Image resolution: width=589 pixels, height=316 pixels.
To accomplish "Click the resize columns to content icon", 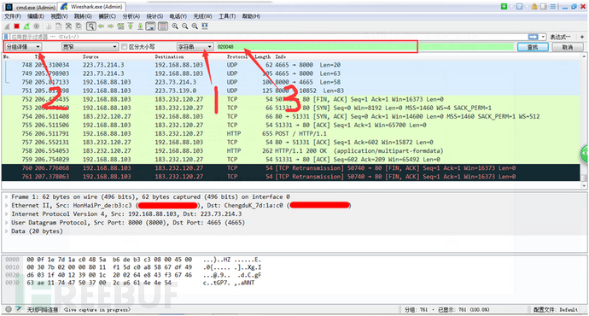I will pyautogui.click(x=205, y=26).
